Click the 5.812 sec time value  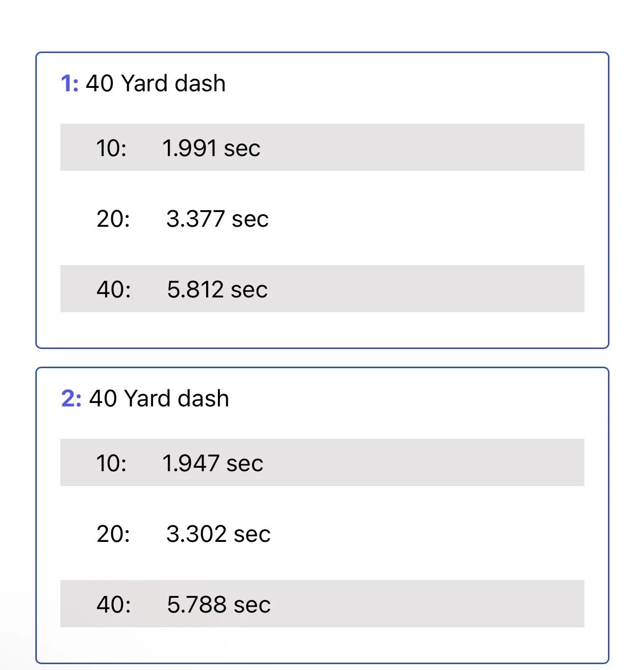(x=217, y=290)
